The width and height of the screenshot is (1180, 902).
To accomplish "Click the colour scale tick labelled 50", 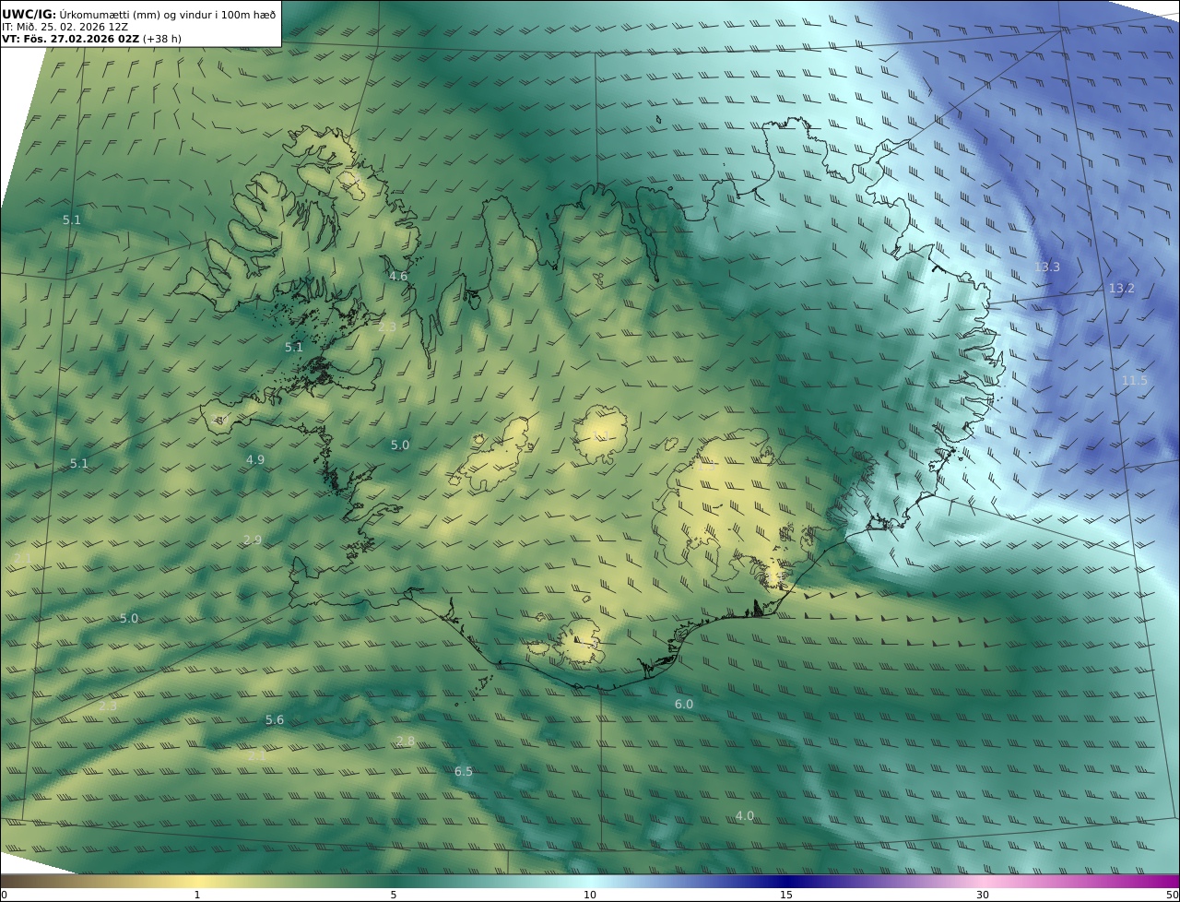I will tap(1173, 896).
